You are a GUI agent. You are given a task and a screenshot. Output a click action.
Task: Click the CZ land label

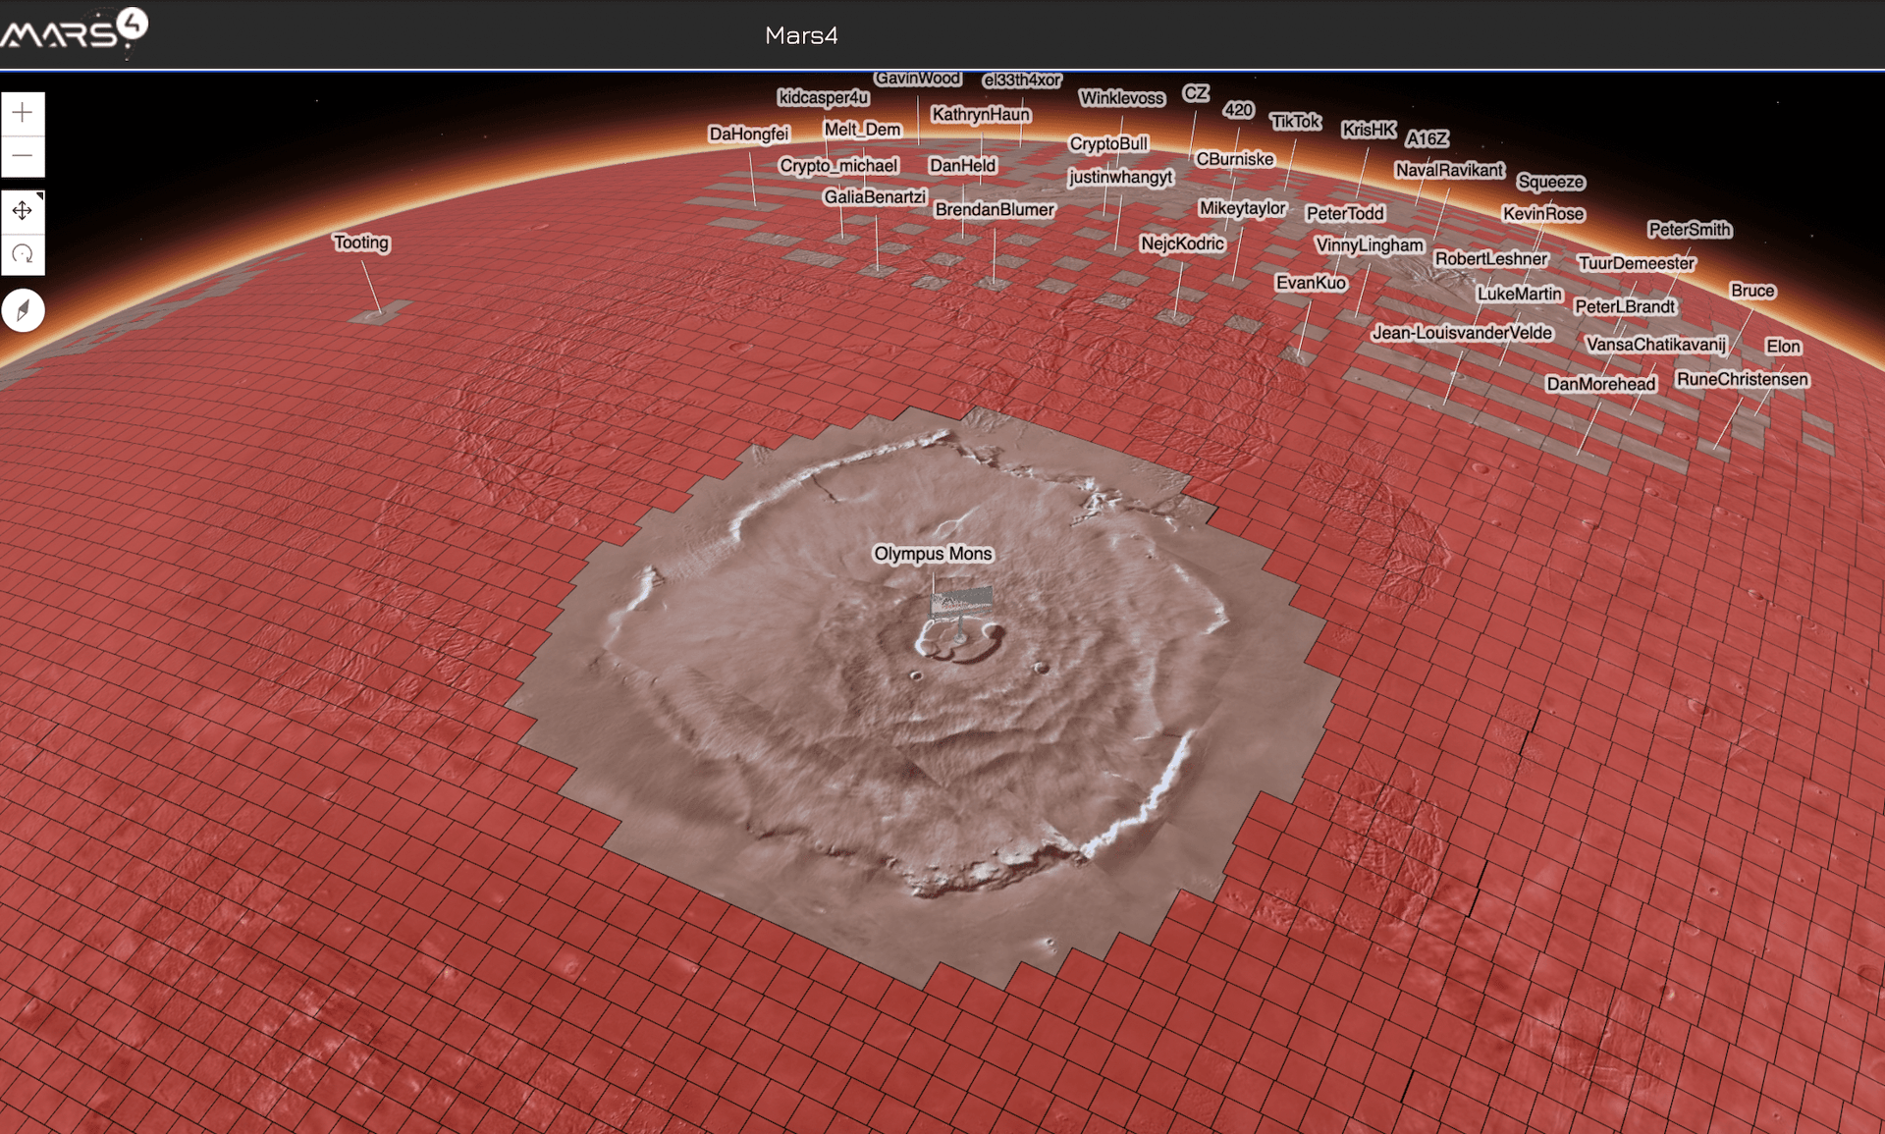point(1195,93)
